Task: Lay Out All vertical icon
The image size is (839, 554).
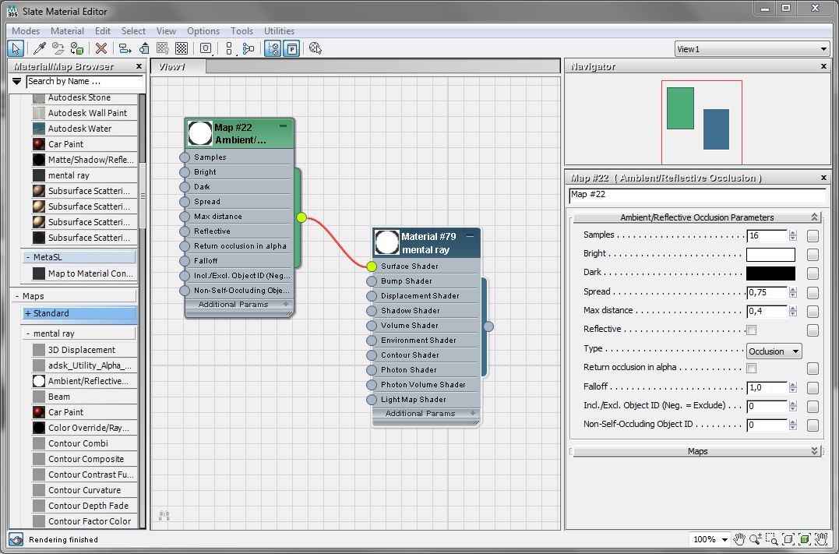Action: pos(229,49)
